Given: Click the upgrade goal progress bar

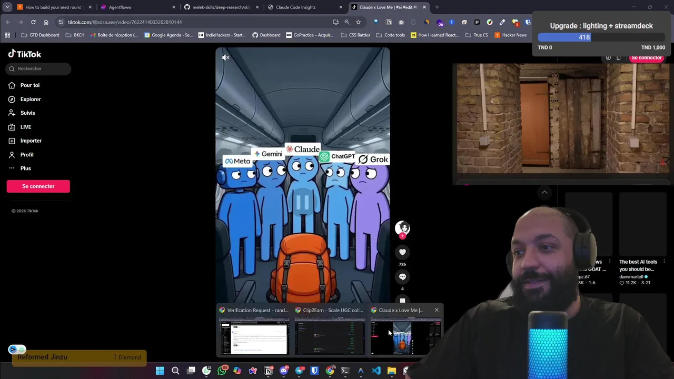Looking at the screenshot, I should (601, 37).
